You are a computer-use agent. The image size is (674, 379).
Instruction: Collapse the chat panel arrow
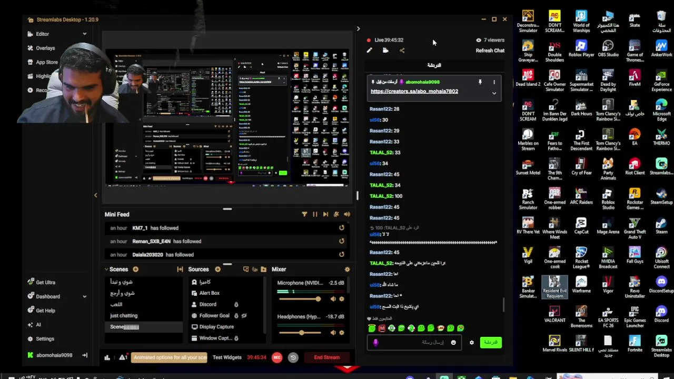(x=358, y=29)
